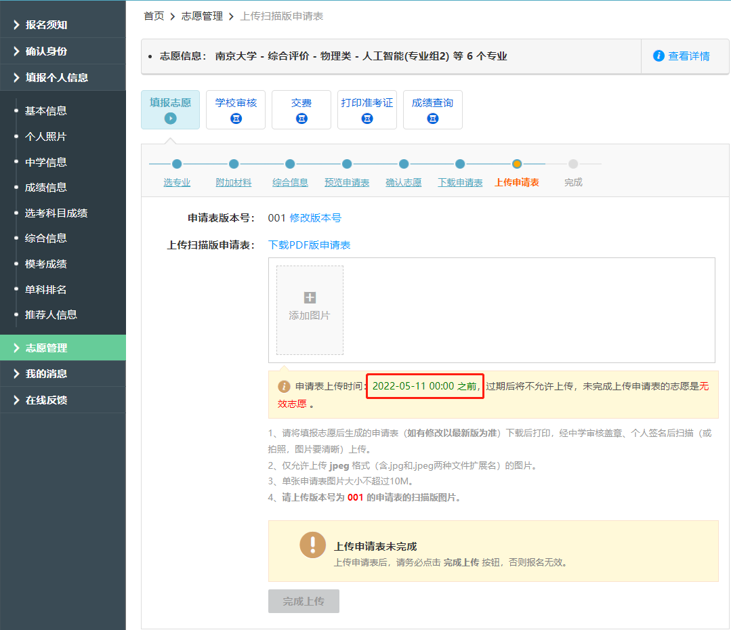Open the 基本信息 sidebar item
Image resolution: width=731 pixels, height=630 pixels.
pyautogui.click(x=45, y=111)
